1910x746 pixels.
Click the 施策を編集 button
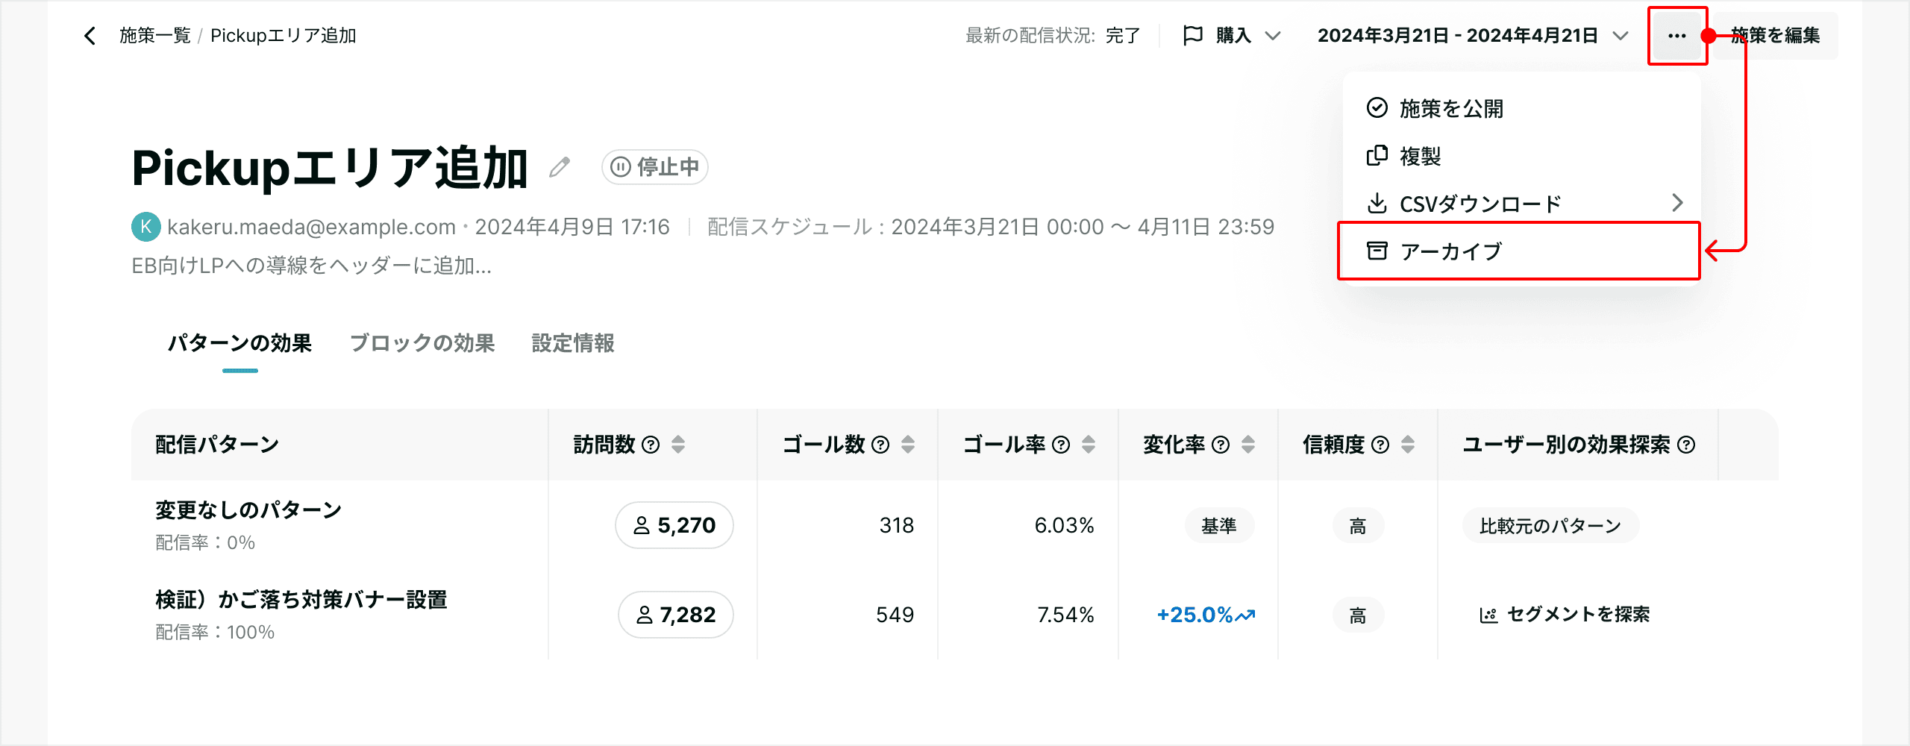coord(1776,36)
